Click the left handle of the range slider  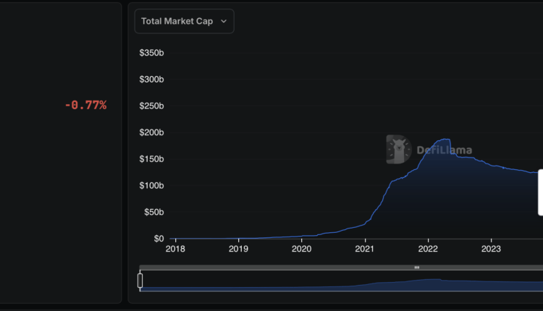coord(140,281)
